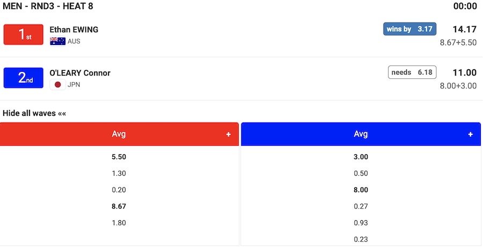The height and width of the screenshot is (247, 483).
Task: Click Ewing's total score 14.17
Action: [x=464, y=29]
